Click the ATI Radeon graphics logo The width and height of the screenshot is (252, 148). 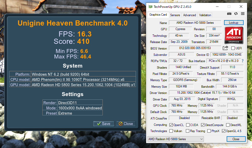[x=234, y=35]
